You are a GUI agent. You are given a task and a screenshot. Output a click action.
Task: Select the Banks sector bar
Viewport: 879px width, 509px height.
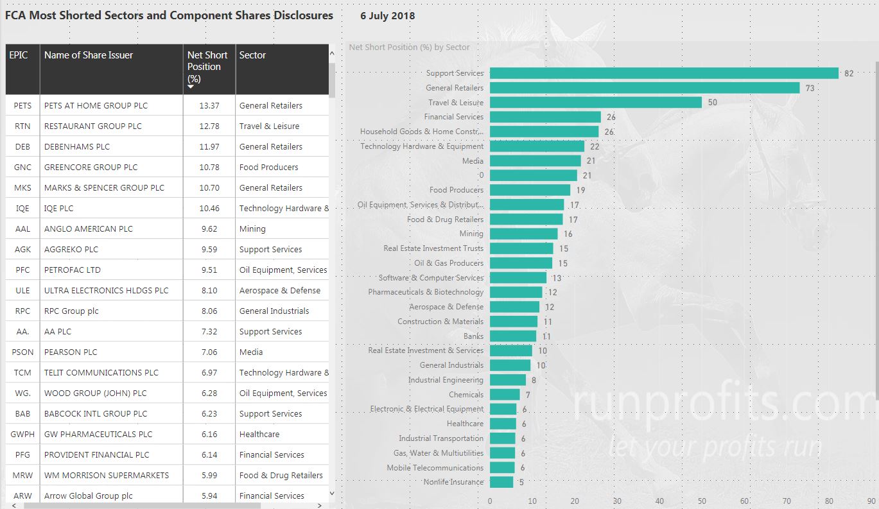pos(513,336)
